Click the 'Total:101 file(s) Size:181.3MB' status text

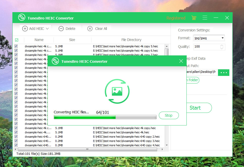point(38,154)
